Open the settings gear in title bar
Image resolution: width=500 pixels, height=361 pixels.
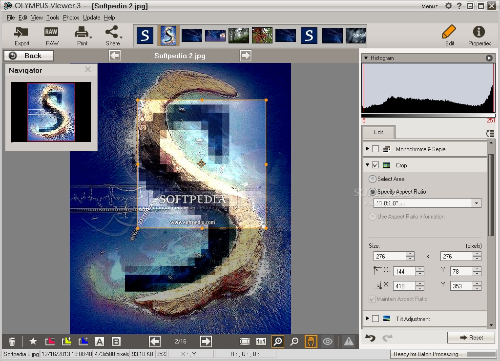448,6
